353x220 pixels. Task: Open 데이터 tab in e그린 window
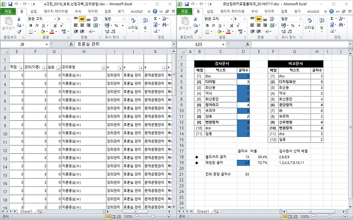[93, 11]
